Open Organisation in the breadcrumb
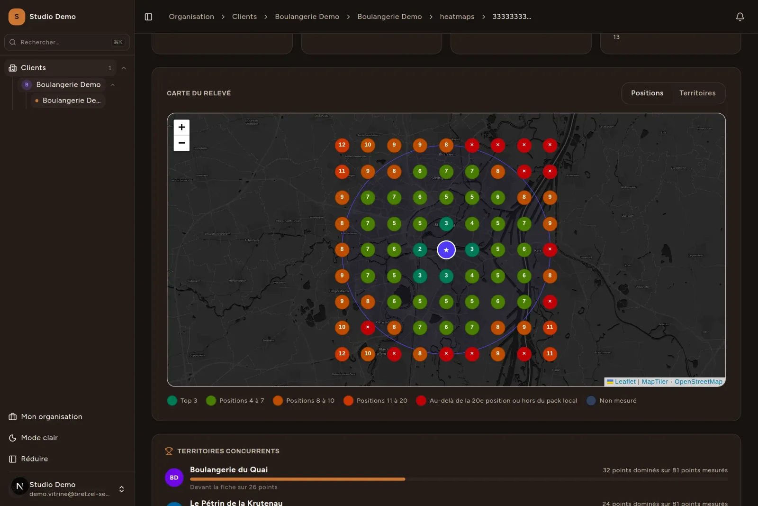Viewport: 758px width, 506px height. coord(191,17)
